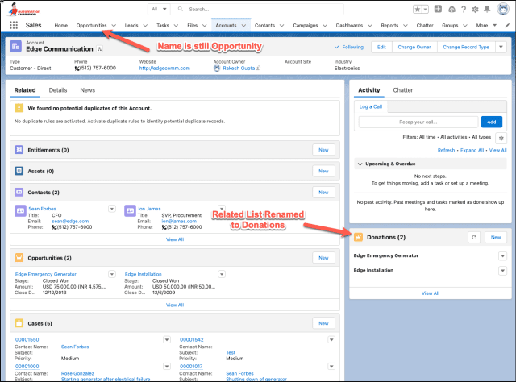
Task: Open more record actions dropdown beside Change Record Type
Action: 501,47
